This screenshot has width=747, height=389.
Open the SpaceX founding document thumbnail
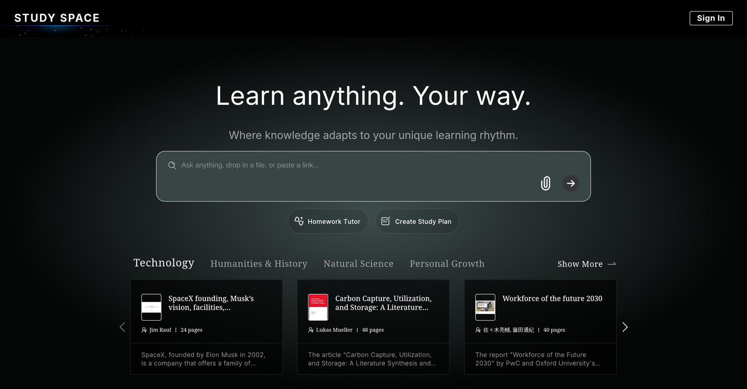point(151,307)
